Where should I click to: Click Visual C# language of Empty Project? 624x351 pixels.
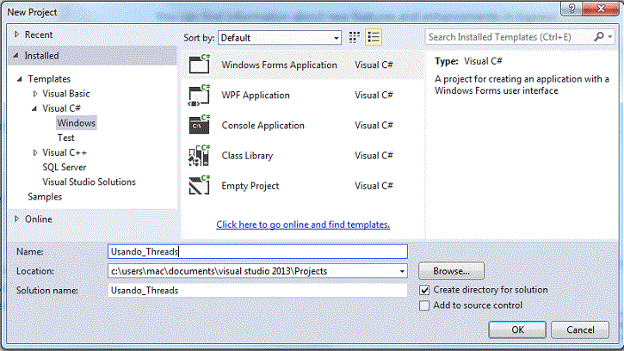point(374,186)
